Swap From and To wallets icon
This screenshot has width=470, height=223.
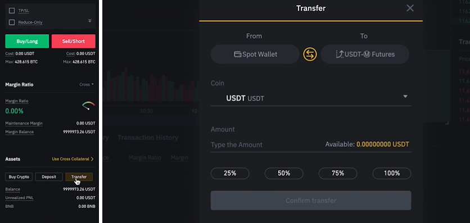(x=310, y=54)
